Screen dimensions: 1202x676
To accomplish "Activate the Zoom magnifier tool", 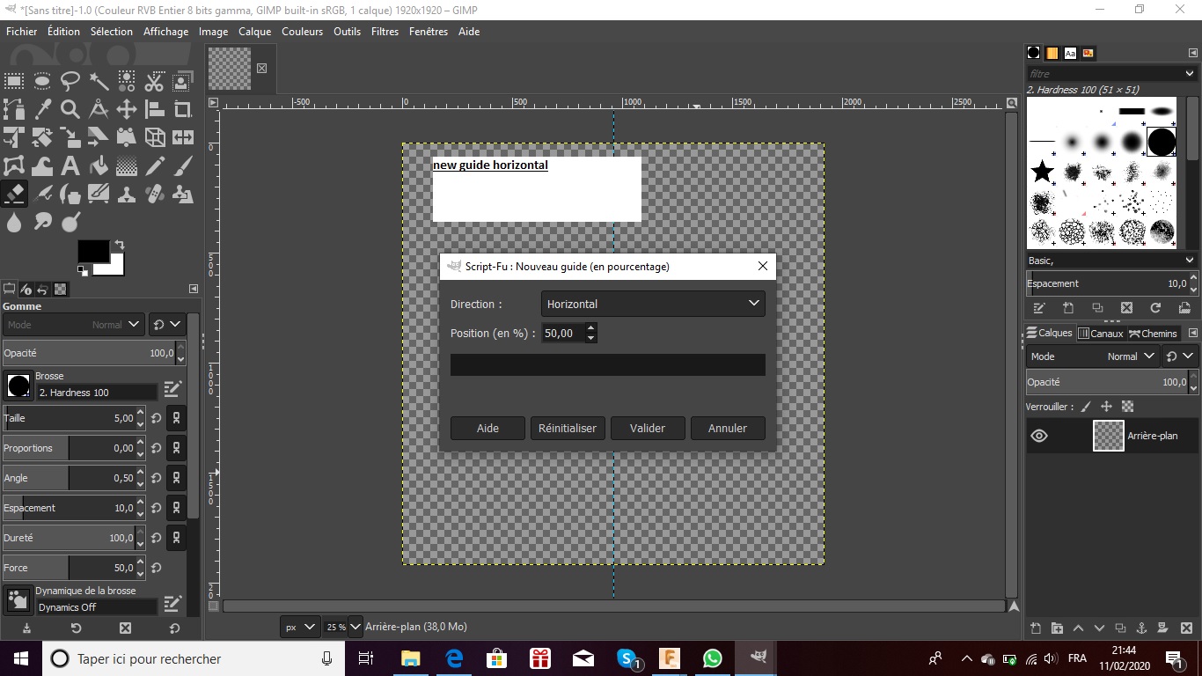I will click(x=70, y=110).
